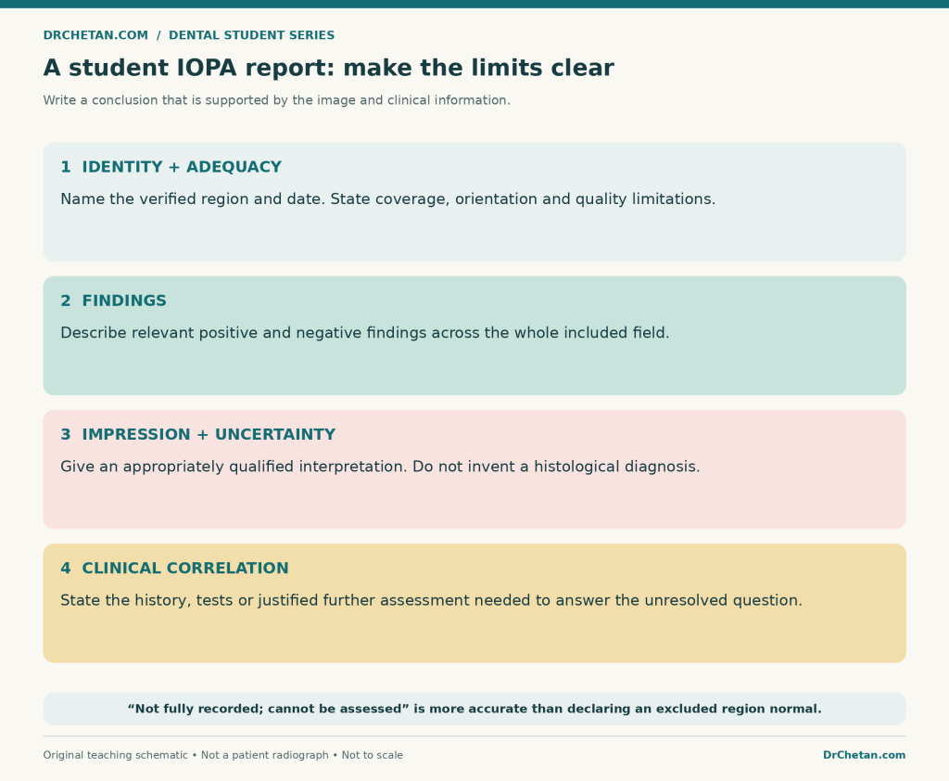Click 'Describe relevant positive and negative findings' text
The height and width of the screenshot is (781, 949).
365,333
